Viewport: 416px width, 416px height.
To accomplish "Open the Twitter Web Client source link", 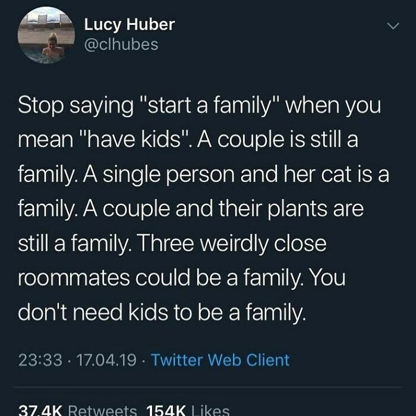I will tap(220, 360).
